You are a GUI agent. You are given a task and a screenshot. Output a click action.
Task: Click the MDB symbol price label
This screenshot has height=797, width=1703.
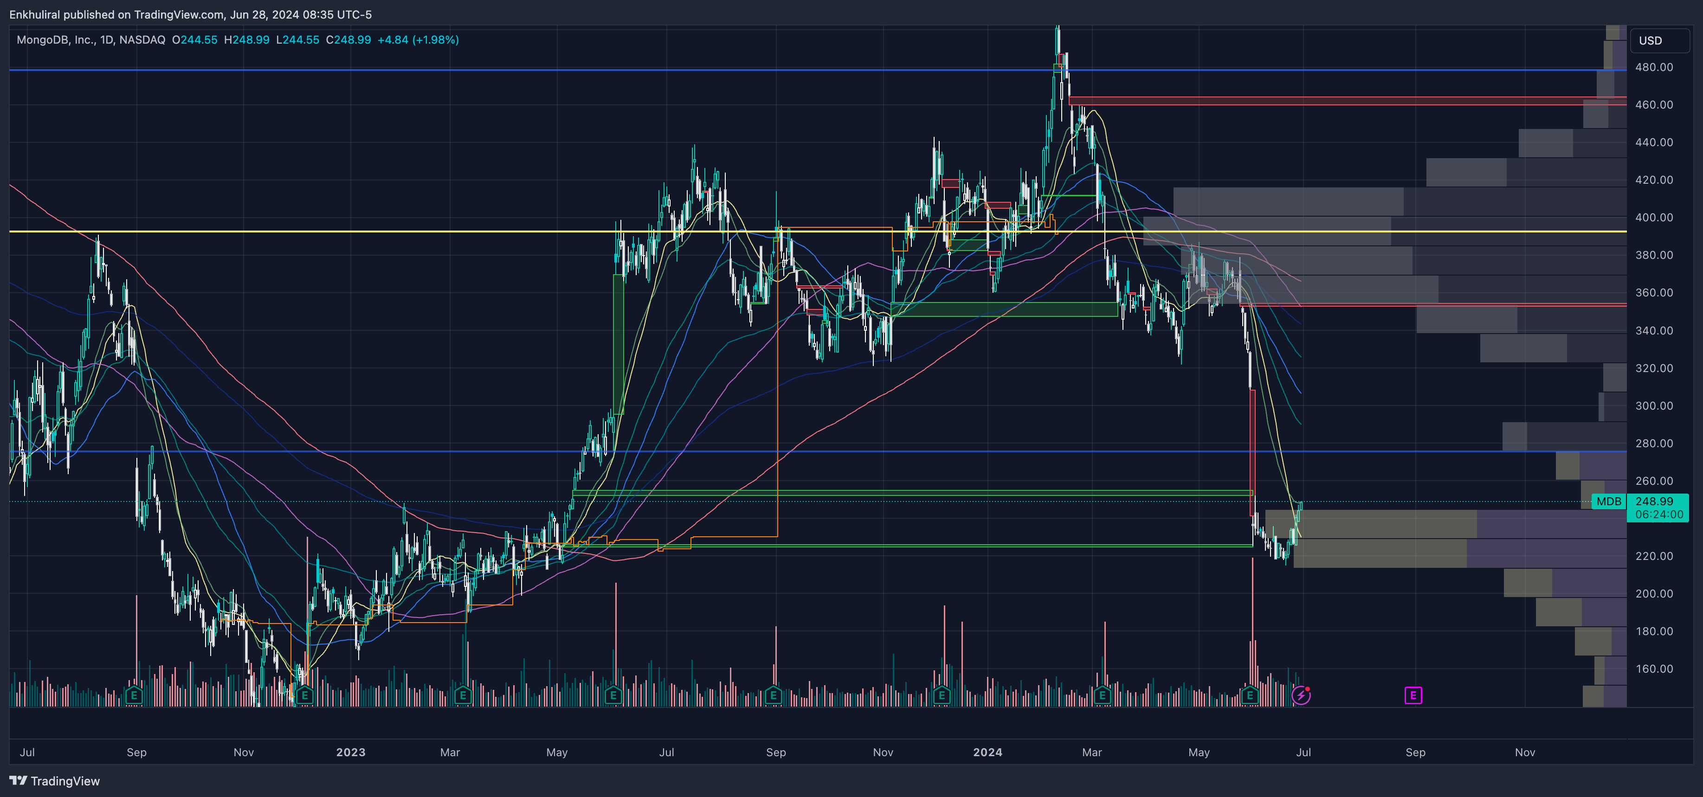1608,501
